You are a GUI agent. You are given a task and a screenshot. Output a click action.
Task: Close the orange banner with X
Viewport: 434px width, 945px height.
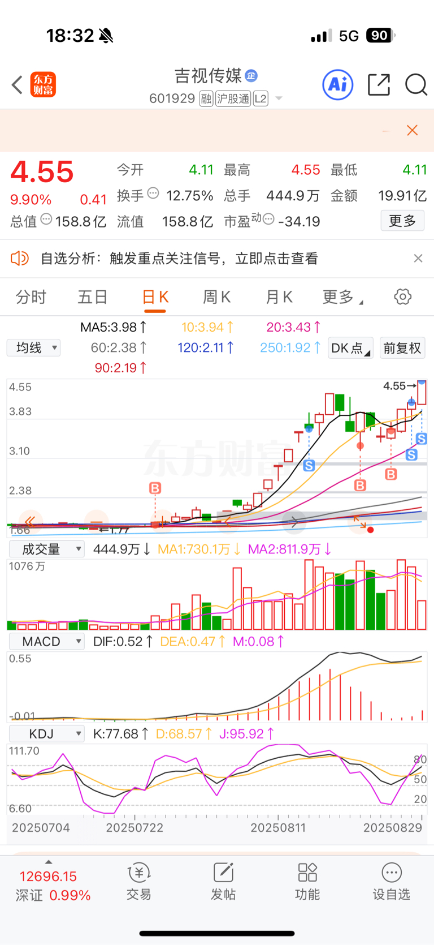coord(413,130)
